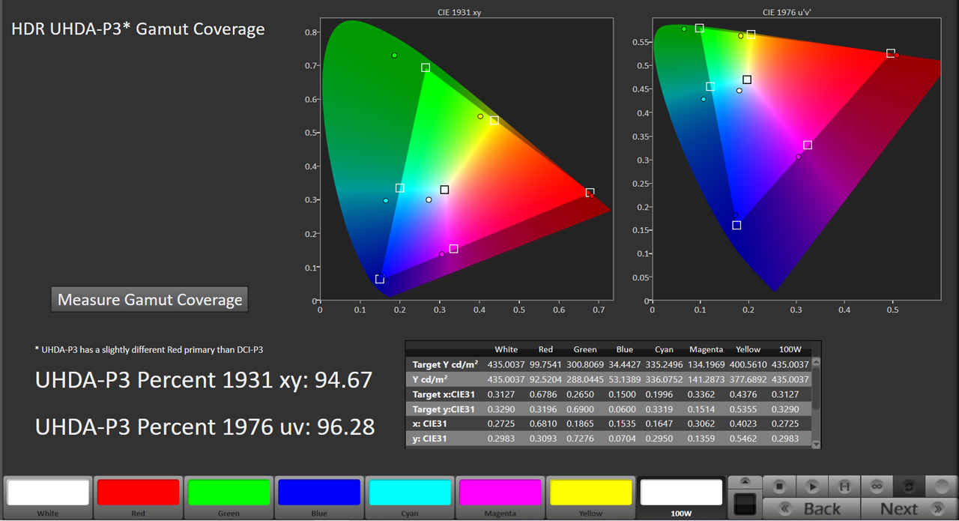Click the UHDA-P3 Red primary footnote

tap(149, 349)
